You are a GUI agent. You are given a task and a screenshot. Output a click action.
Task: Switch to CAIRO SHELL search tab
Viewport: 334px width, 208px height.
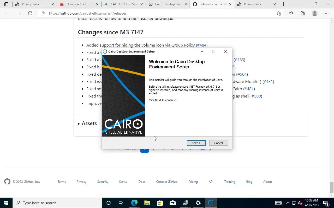124,4
